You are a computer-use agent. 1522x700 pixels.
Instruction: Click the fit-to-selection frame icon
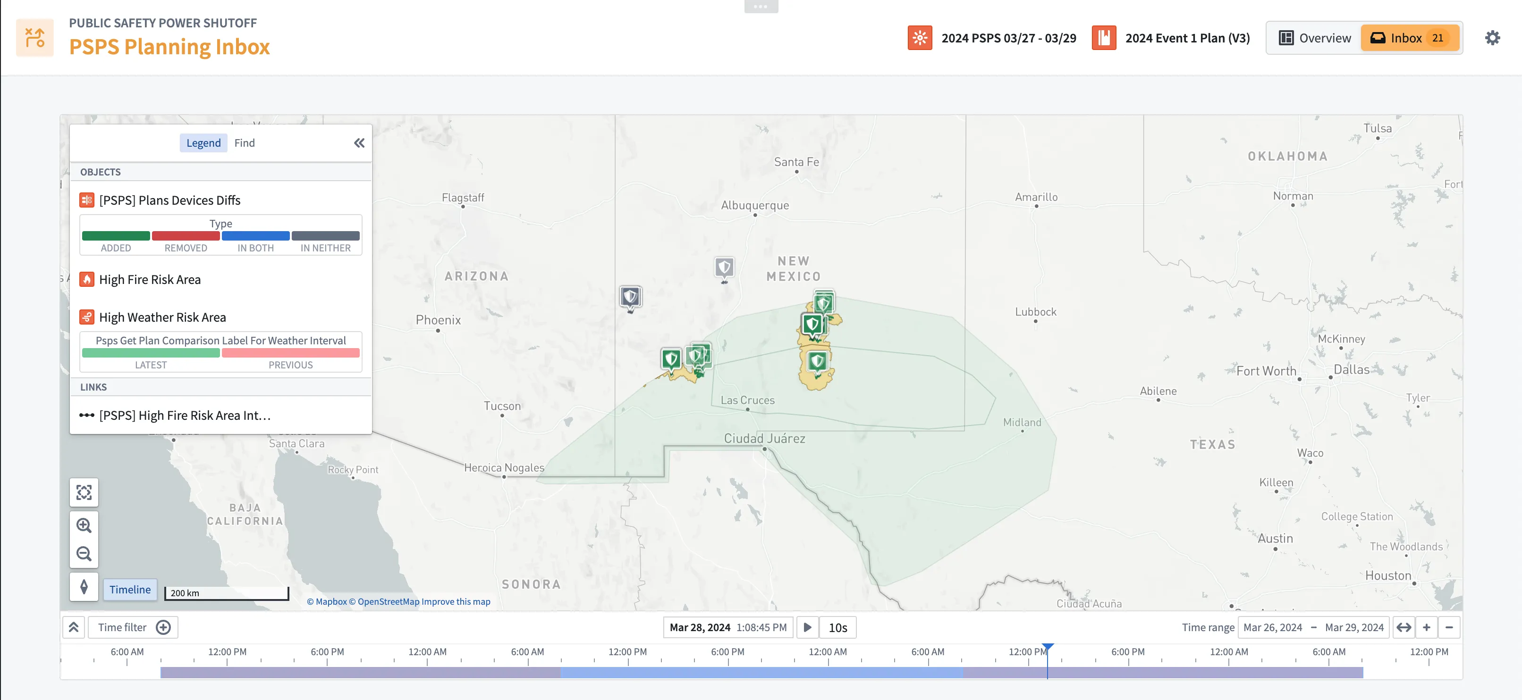(84, 492)
